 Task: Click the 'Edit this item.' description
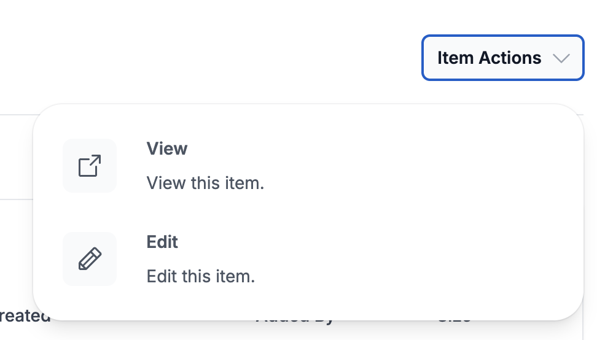coord(201,276)
